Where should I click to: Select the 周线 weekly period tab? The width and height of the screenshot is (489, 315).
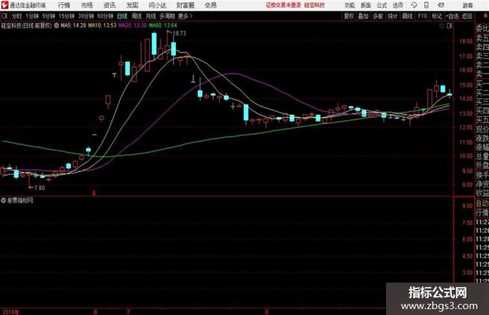[137, 16]
